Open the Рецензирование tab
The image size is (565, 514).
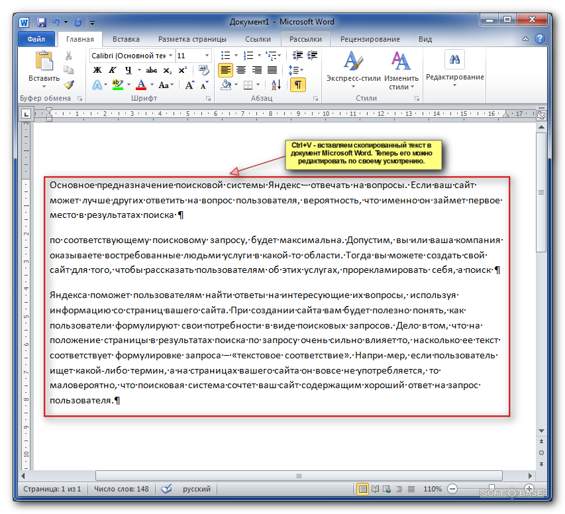tap(374, 39)
